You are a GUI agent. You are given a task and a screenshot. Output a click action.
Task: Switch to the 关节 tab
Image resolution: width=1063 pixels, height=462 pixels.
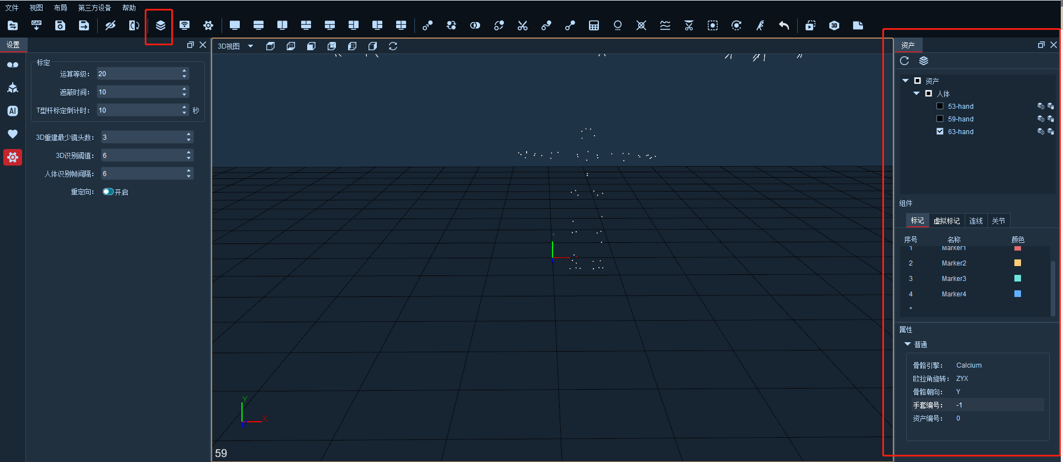pos(998,221)
